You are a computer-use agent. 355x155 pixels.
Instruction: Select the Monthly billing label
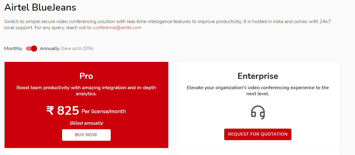coord(13,49)
